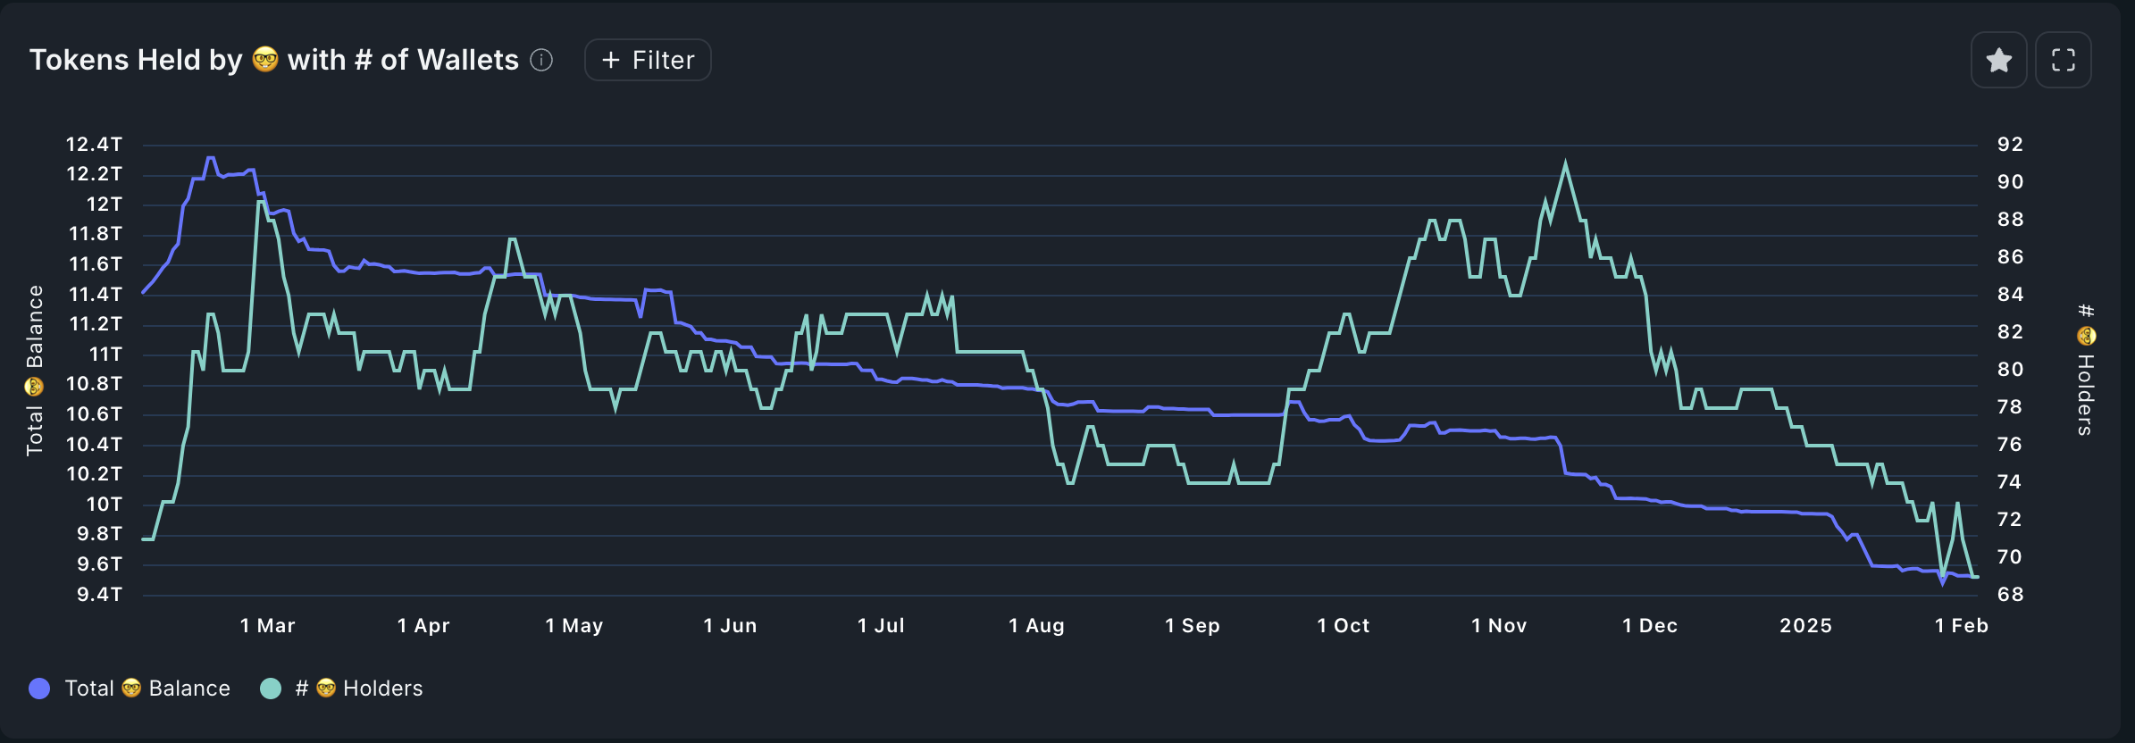Click the nerd emoji in the chart title
Viewport: 2135px width, 743px height.
(265, 59)
